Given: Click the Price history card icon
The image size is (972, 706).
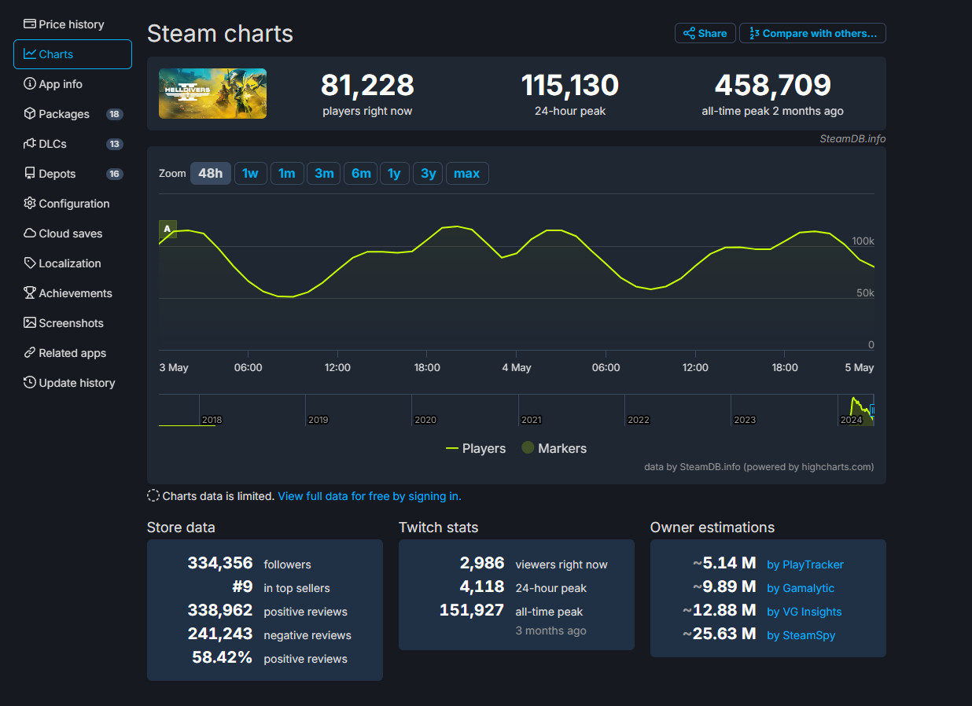Looking at the screenshot, I should [30, 24].
